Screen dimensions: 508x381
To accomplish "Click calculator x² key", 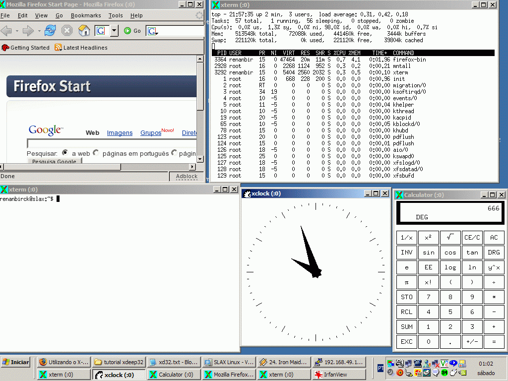I will (x=428, y=238).
